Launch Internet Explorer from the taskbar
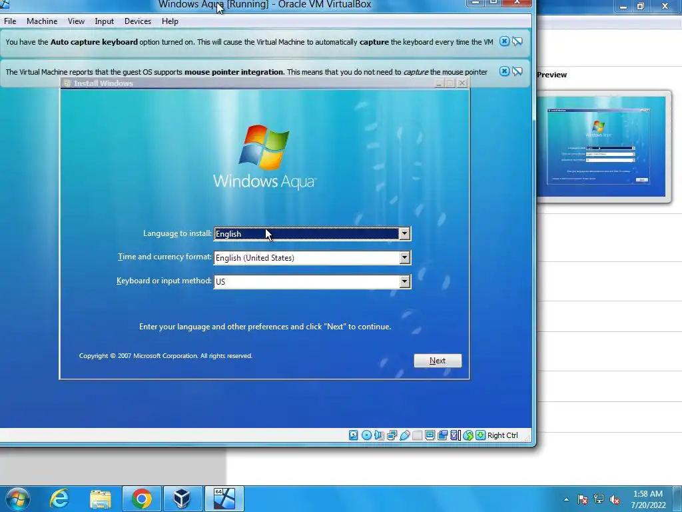Screen dimensions: 682x512 click(x=59, y=499)
